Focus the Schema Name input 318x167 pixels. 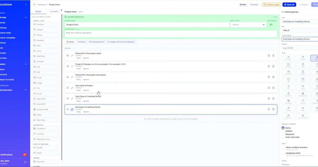(x=147, y=25)
